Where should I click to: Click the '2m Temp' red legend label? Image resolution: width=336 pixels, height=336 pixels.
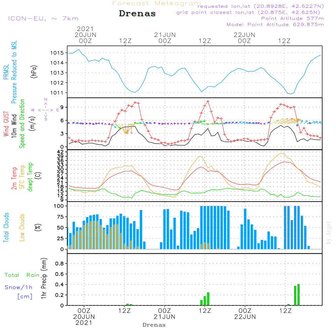click(14, 178)
